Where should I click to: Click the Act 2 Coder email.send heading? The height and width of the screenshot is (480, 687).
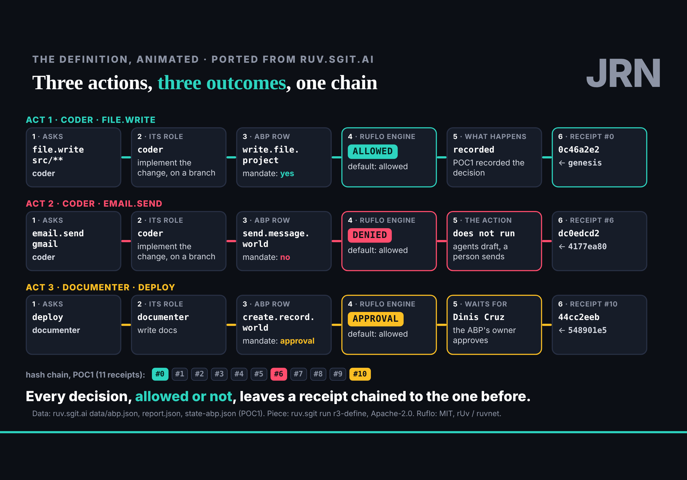pos(94,204)
